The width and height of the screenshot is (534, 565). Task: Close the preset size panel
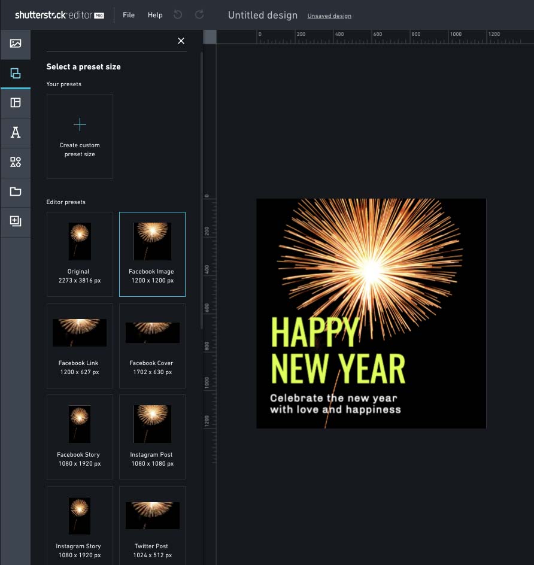[181, 41]
